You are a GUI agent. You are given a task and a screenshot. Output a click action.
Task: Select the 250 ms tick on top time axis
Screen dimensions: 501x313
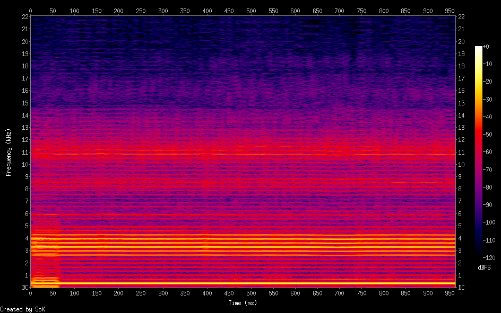[141, 10]
